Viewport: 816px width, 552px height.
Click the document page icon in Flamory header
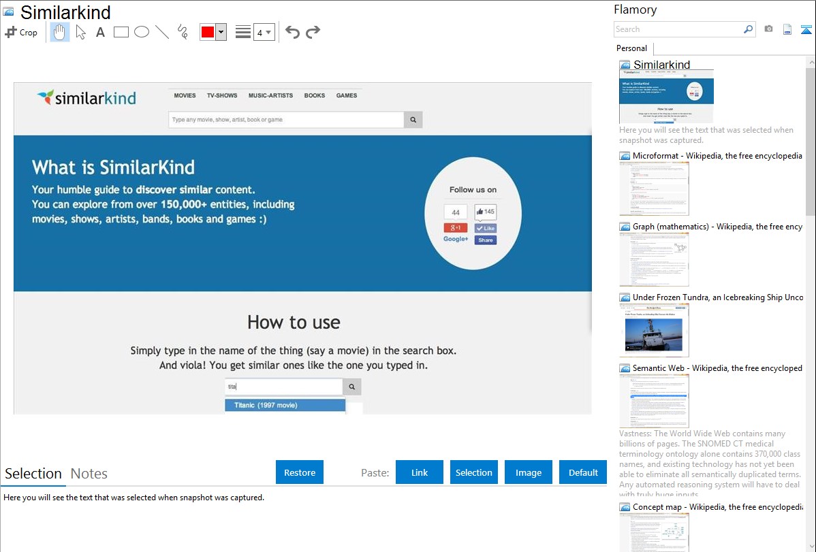point(787,29)
